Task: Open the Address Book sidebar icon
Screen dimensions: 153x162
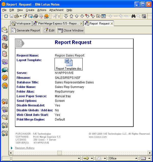Action: click(5, 46)
